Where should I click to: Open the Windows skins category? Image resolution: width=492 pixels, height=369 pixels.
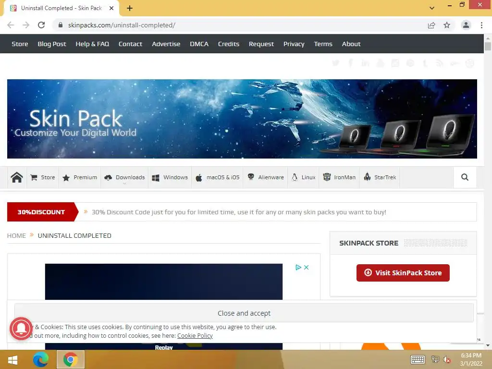170,177
